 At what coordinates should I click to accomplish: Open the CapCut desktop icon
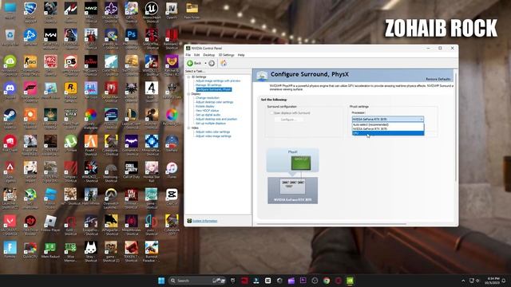click(x=172, y=197)
